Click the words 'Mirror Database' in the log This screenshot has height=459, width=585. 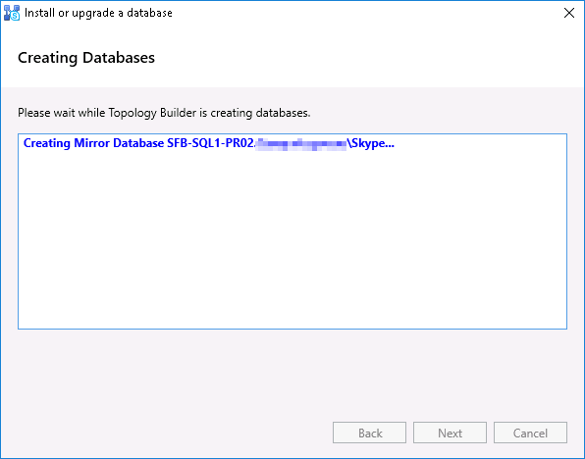119,143
